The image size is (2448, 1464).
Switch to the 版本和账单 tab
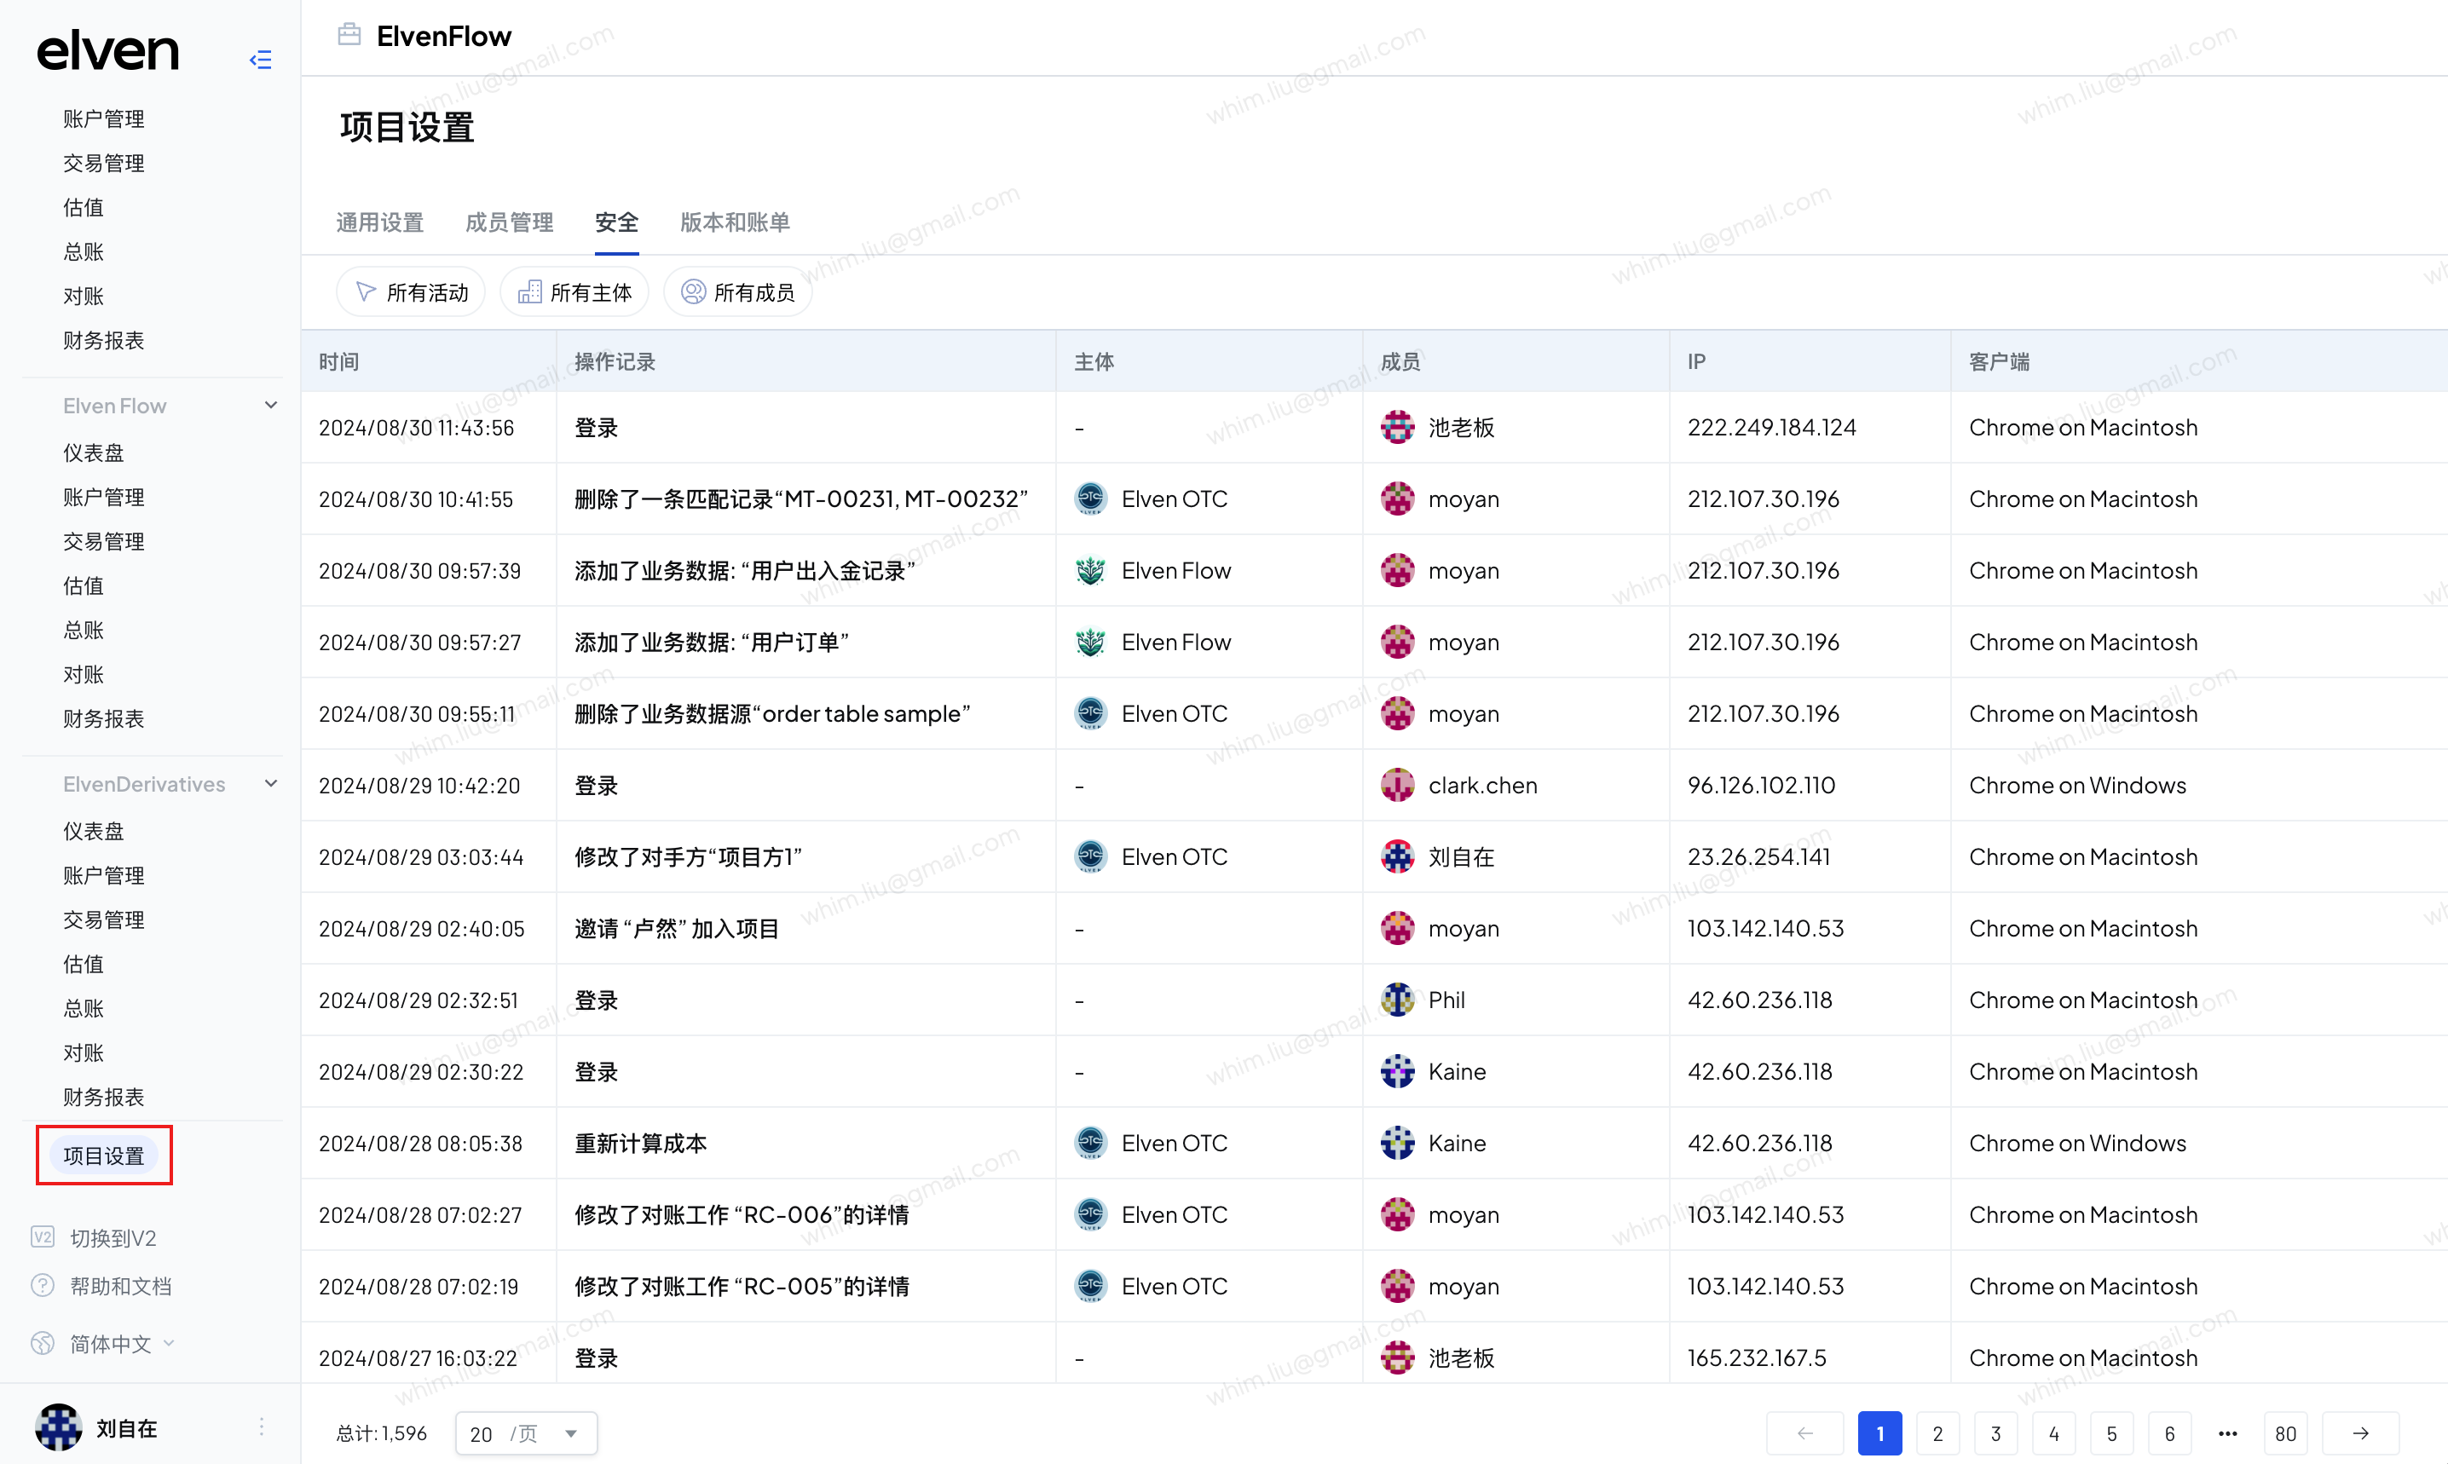735,223
